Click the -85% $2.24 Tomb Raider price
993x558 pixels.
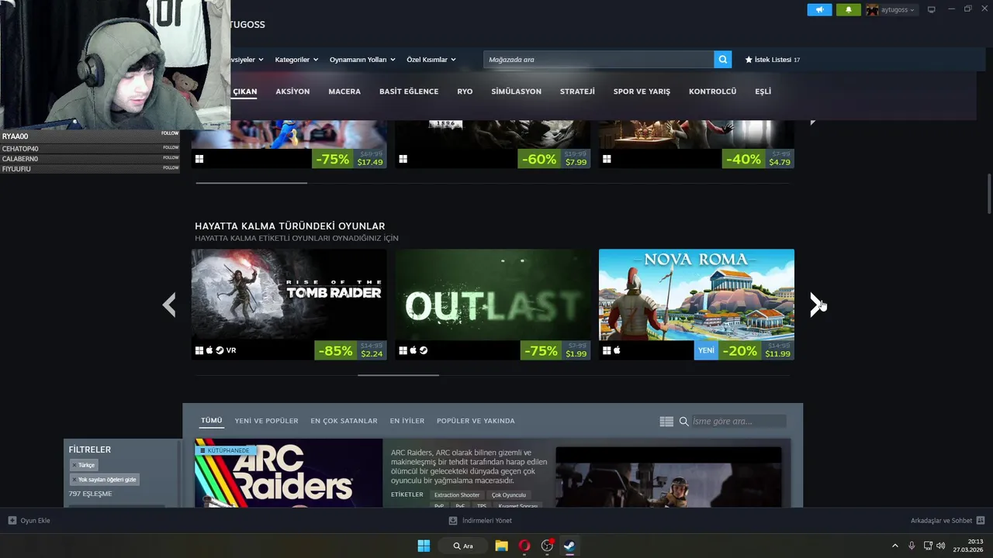coord(351,350)
